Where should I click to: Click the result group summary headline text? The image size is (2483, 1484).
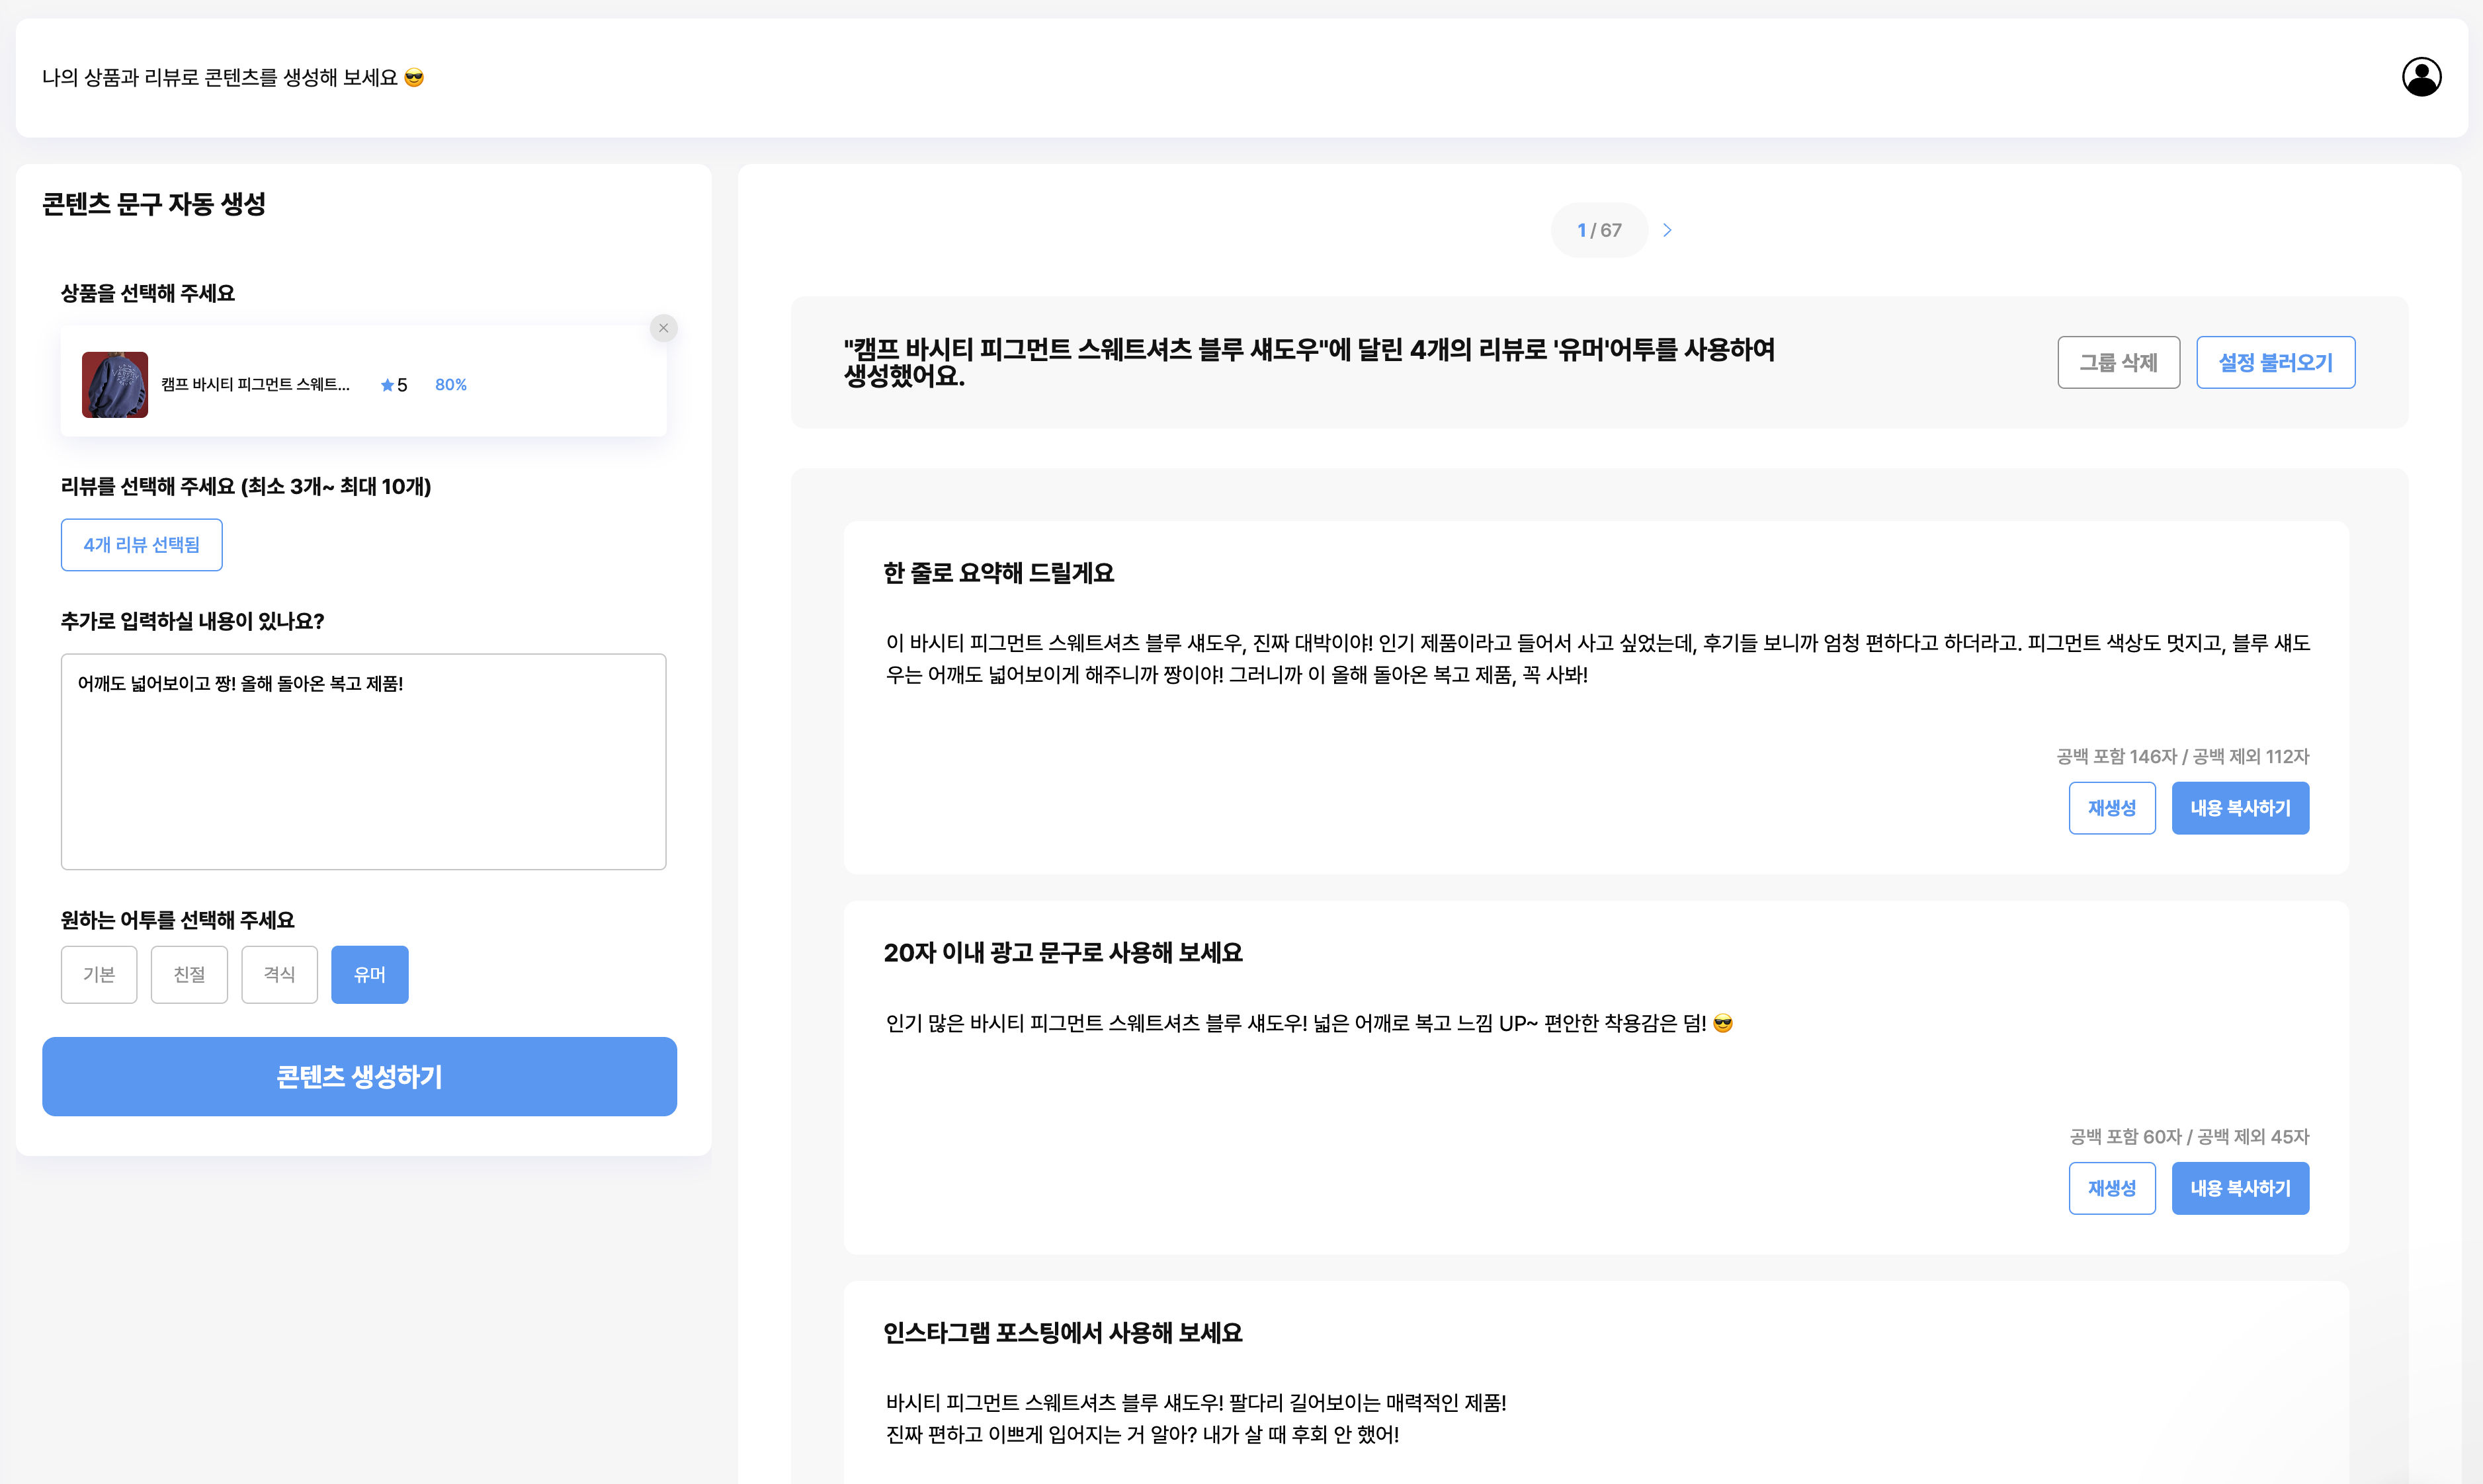(x=1309, y=362)
